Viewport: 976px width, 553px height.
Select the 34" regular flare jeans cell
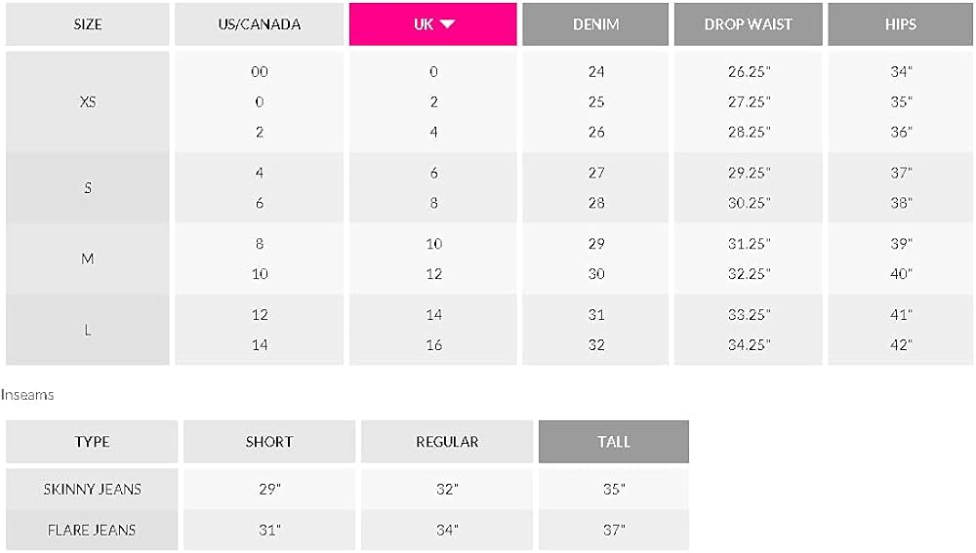pos(447,530)
